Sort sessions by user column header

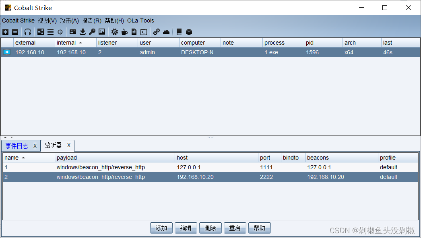159,43
